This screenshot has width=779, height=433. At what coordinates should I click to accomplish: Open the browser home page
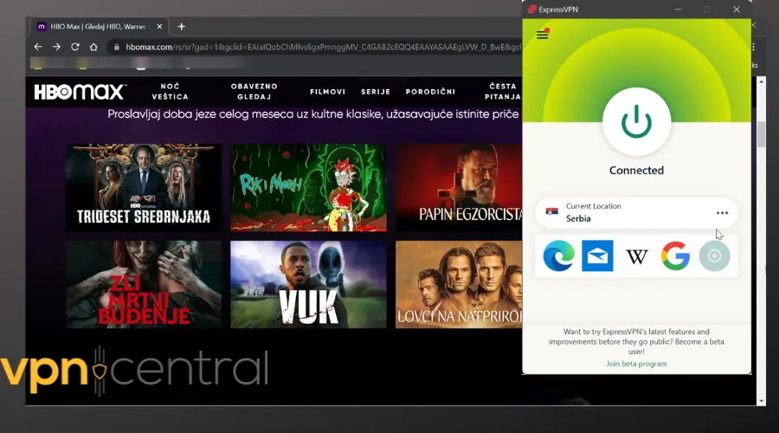pyautogui.click(x=93, y=47)
